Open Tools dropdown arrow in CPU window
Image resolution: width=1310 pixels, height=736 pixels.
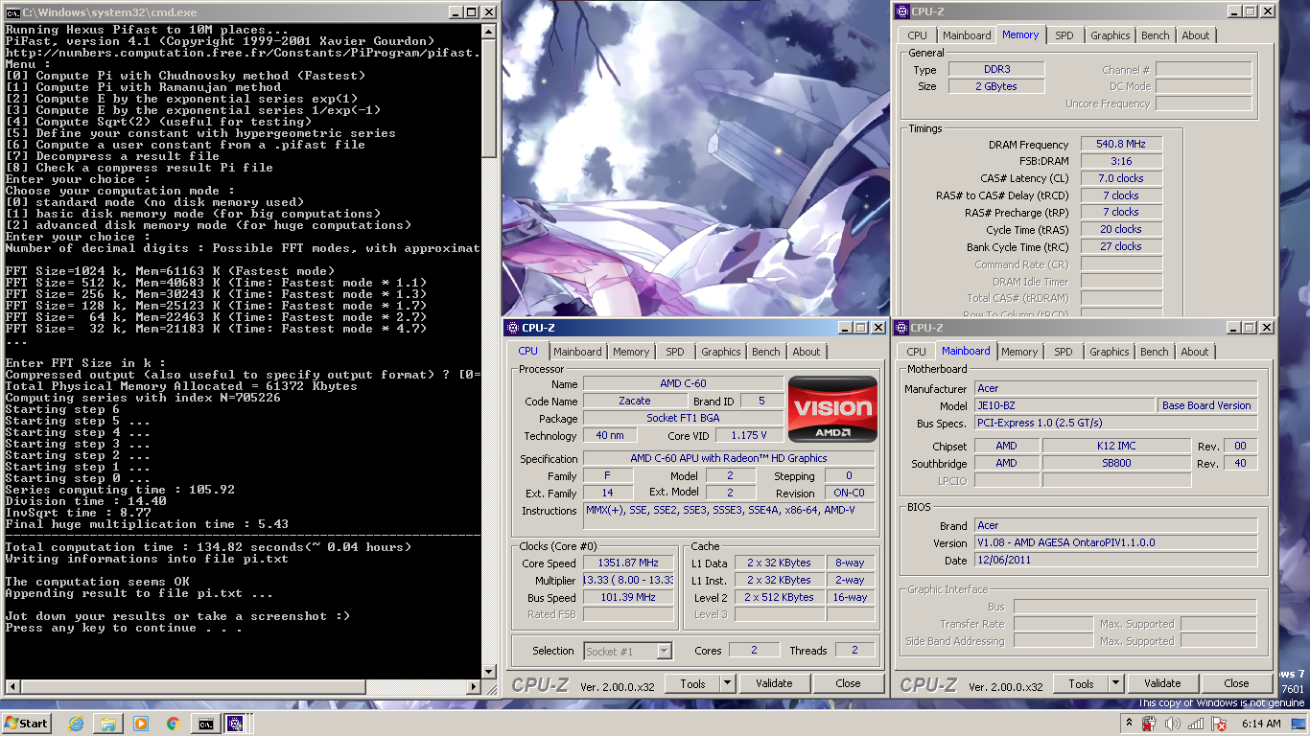tap(727, 683)
